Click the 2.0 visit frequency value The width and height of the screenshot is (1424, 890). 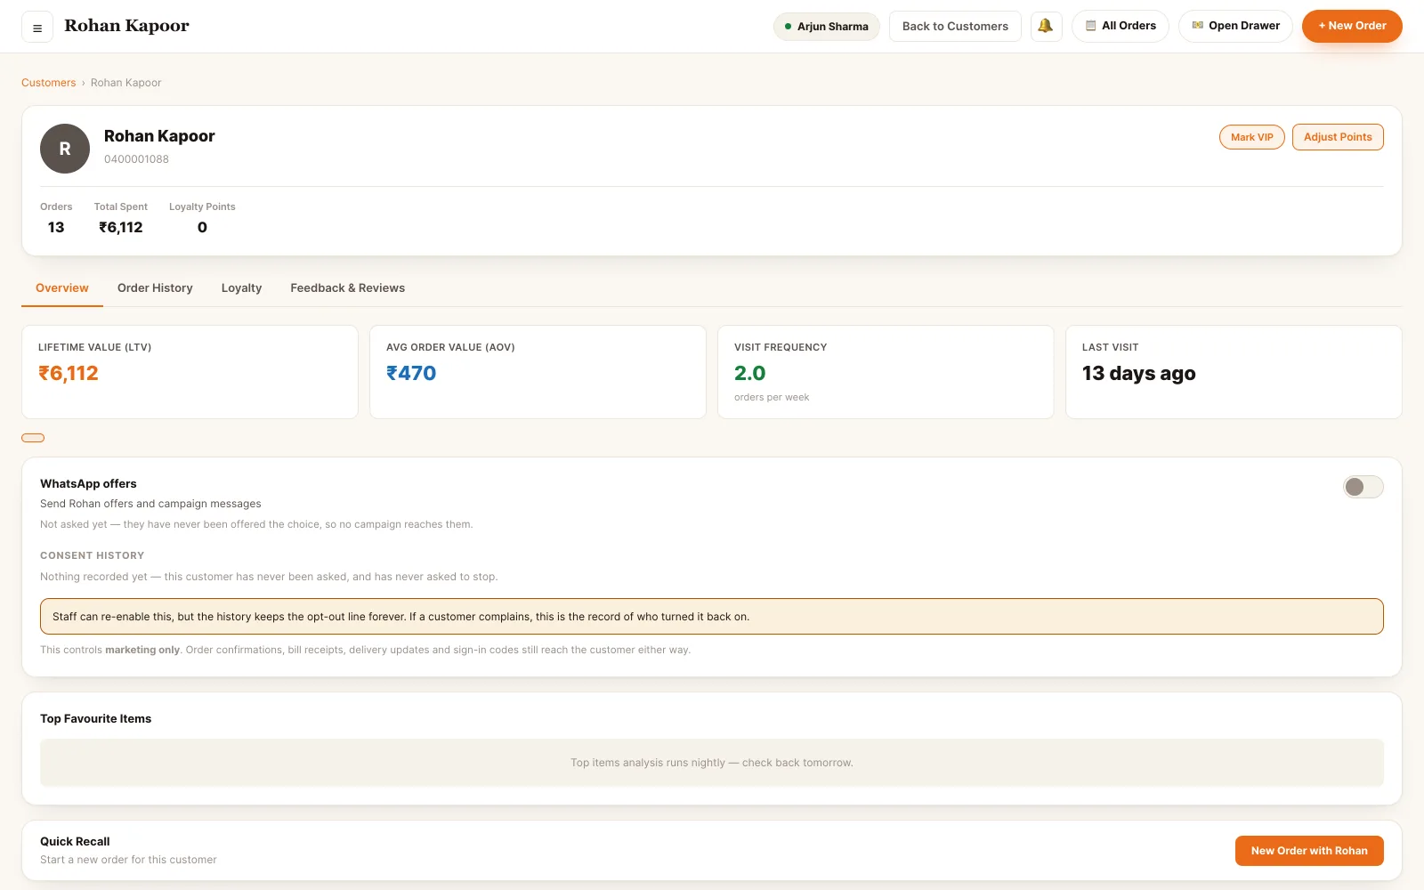pos(749,373)
